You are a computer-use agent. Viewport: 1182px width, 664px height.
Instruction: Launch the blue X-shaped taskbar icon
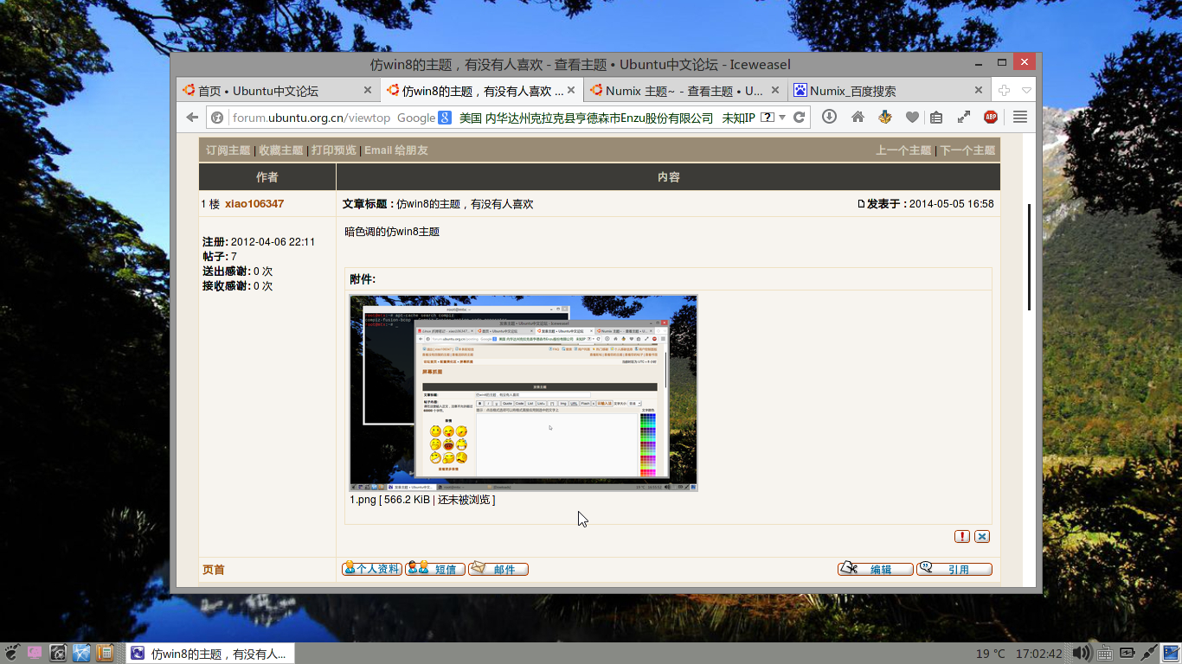coord(81,653)
